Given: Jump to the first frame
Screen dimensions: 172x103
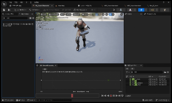Looking at the screenshot, I should click(102, 96).
